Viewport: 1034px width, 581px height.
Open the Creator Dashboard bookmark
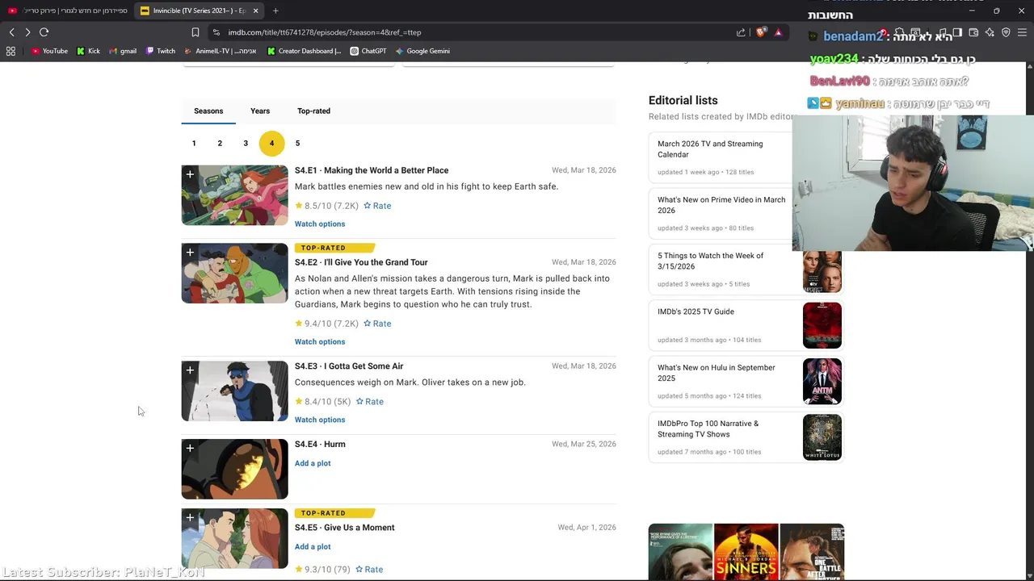pyautogui.click(x=304, y=51)
